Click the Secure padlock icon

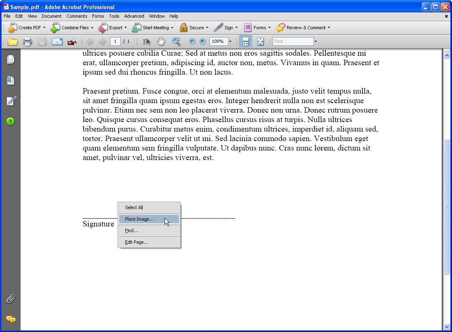pyautogui.click(x=184, y=28)
